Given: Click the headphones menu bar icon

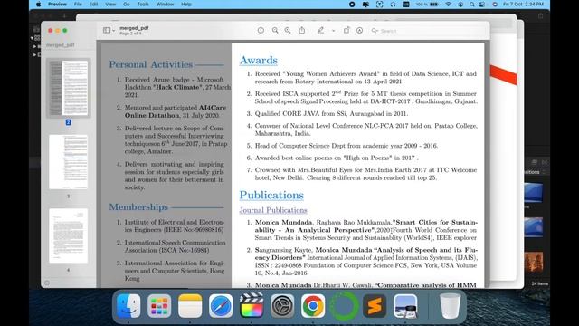Looking at the screenshot, I should pyautogui.click(x=393, y=4).
